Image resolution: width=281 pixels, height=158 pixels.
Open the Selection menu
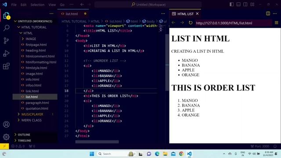[37, 5]
